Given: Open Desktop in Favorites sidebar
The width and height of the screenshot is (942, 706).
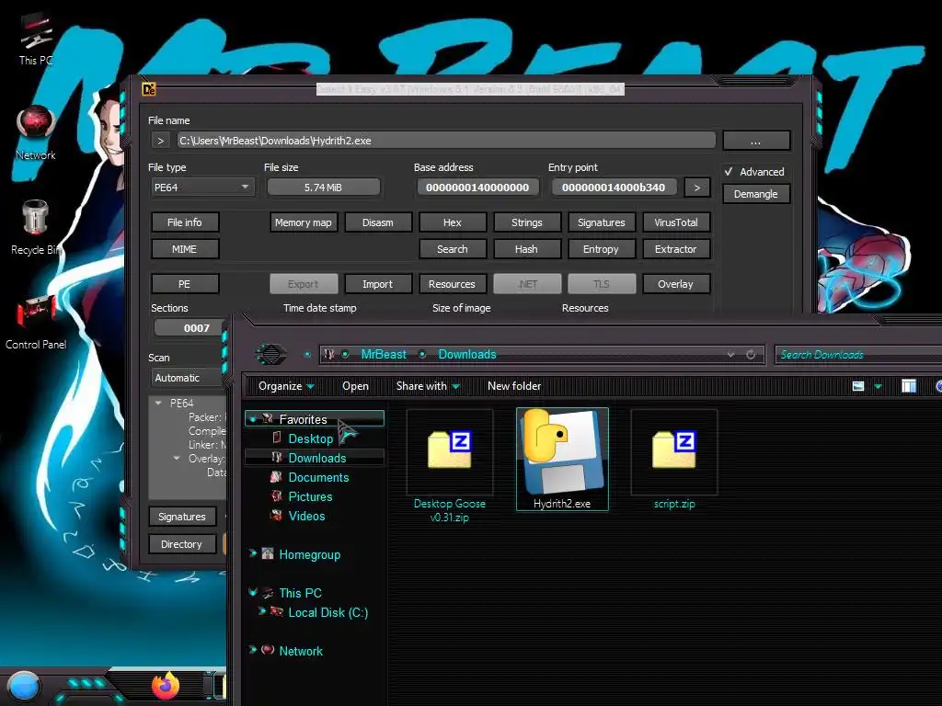Looking at the screenshot, I should 311,438.
